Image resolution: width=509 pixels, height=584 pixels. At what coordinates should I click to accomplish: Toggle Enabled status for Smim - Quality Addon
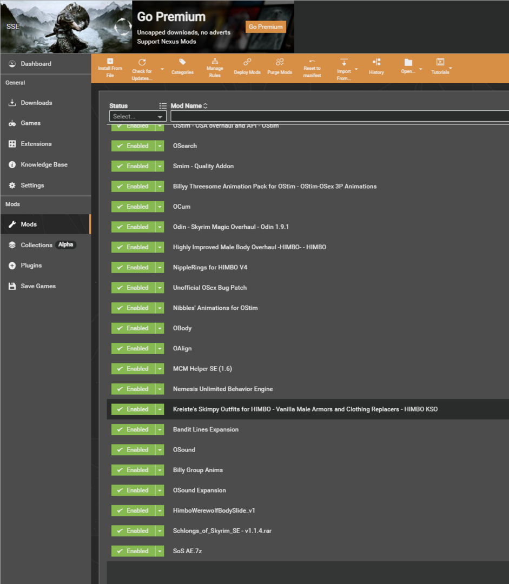133,166
